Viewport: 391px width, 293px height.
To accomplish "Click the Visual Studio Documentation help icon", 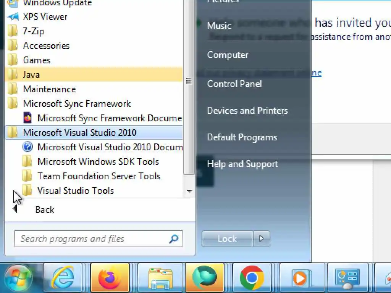I will pos(27,147).
